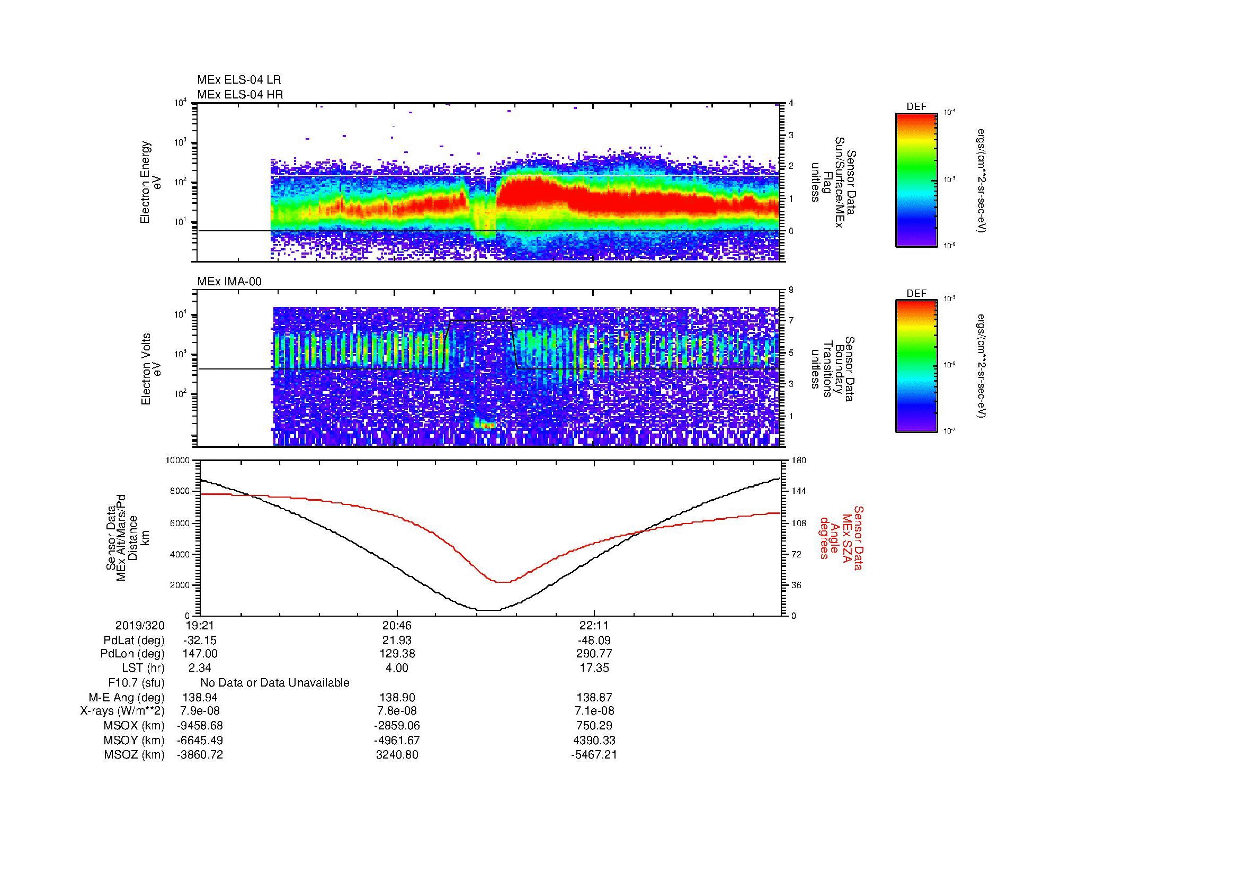Click the 'MEx Alt/Mars/Pd Distance km' axis label
Viewport: 1239px width, 875px height.
click(x=127, y=537)
